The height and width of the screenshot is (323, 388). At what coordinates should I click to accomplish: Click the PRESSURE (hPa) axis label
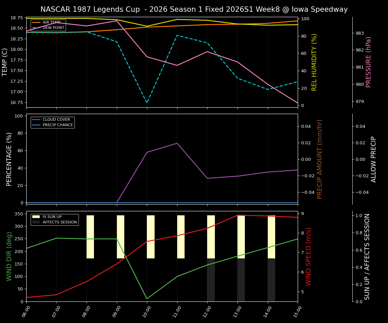[369, 61]
